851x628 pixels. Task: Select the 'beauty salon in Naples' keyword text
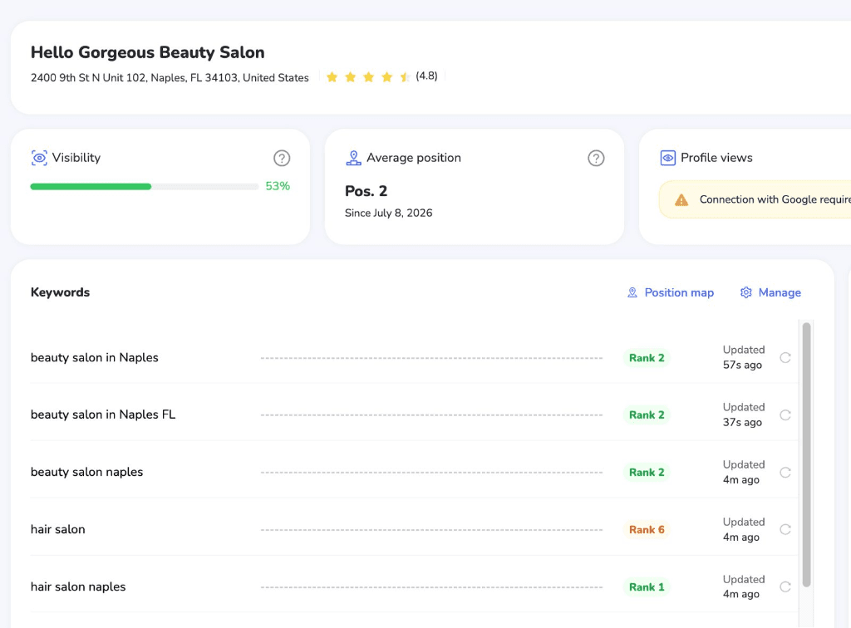tap(95, 358)
